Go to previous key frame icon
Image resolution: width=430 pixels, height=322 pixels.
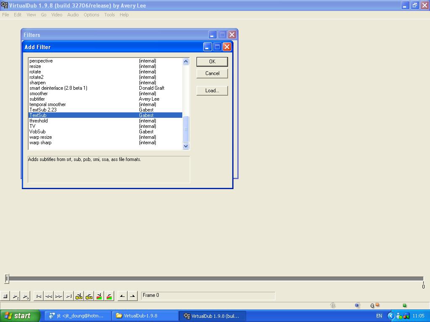79,296
